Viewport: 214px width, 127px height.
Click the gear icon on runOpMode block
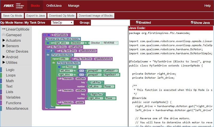45,35
